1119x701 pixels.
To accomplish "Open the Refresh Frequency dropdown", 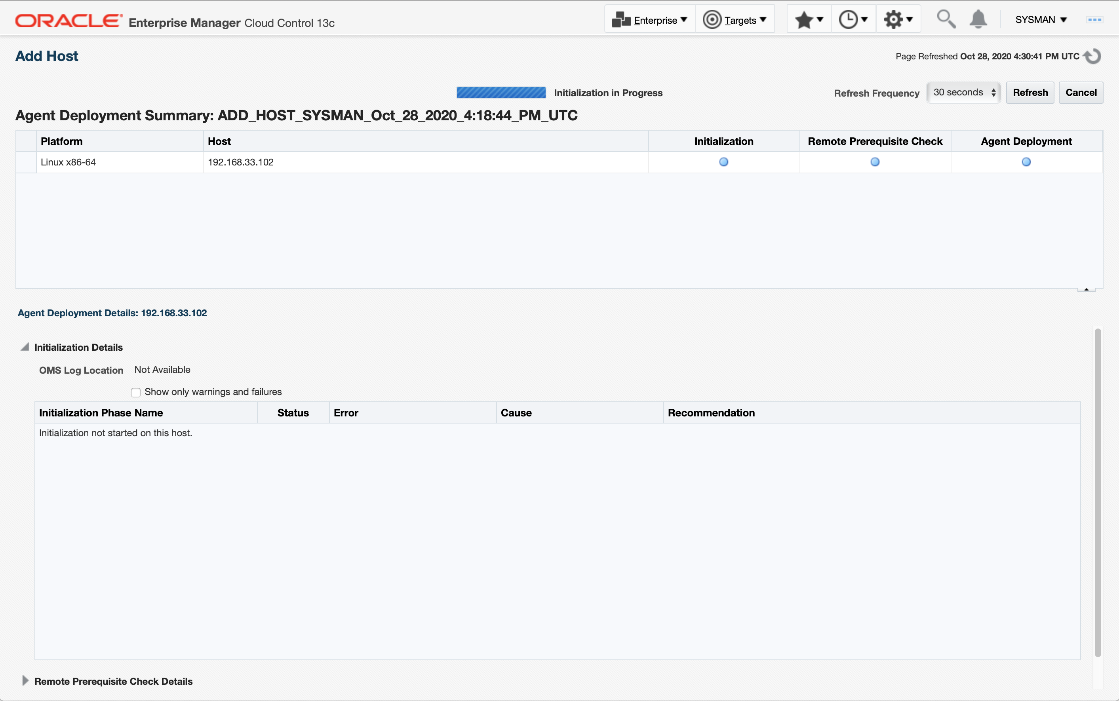I will tap(964, 93).
